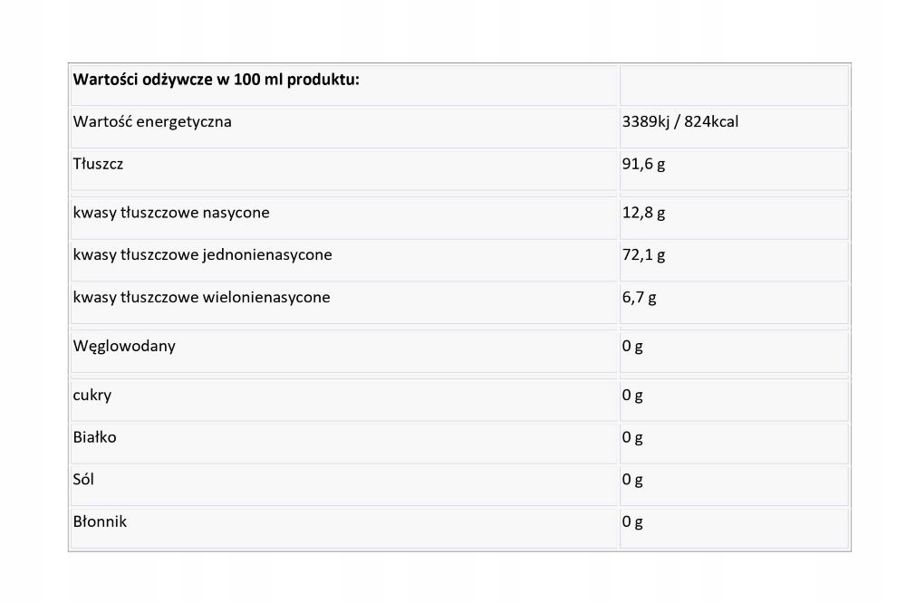Screen dimensions: 906x602
Task: Select the 'Błonnik' row label
Action: coord(100,521)
